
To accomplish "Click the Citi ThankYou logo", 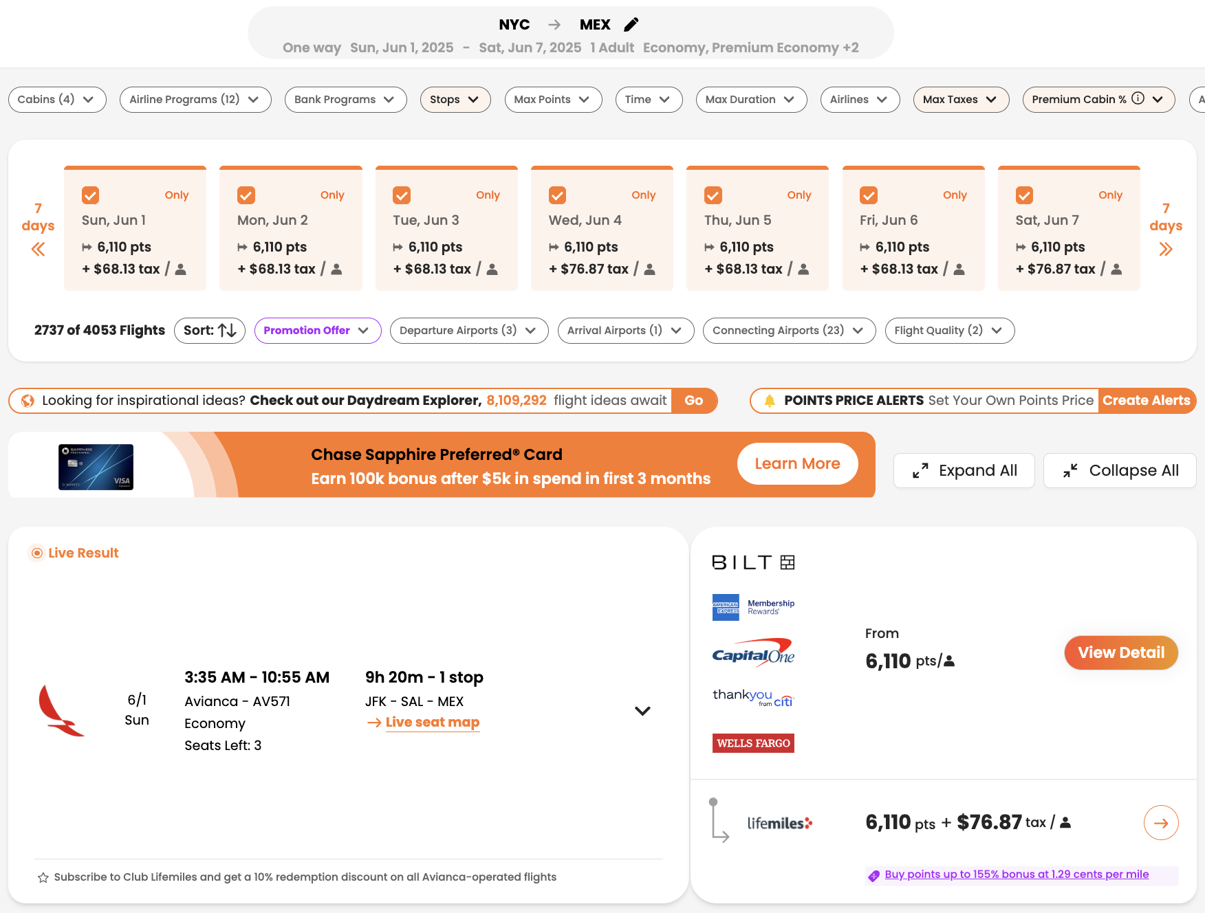I will click(753, 698).
